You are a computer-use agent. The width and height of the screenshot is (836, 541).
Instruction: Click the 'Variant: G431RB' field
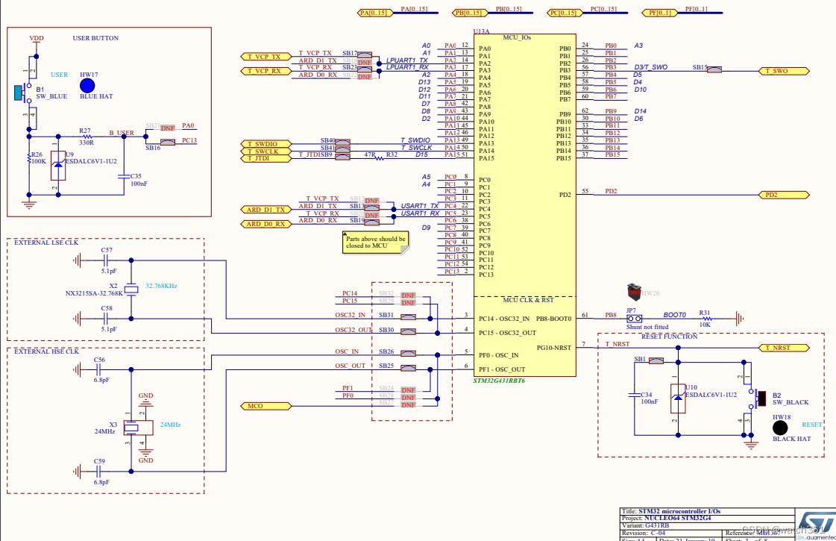pyautogui.click(x=706, y=525)
